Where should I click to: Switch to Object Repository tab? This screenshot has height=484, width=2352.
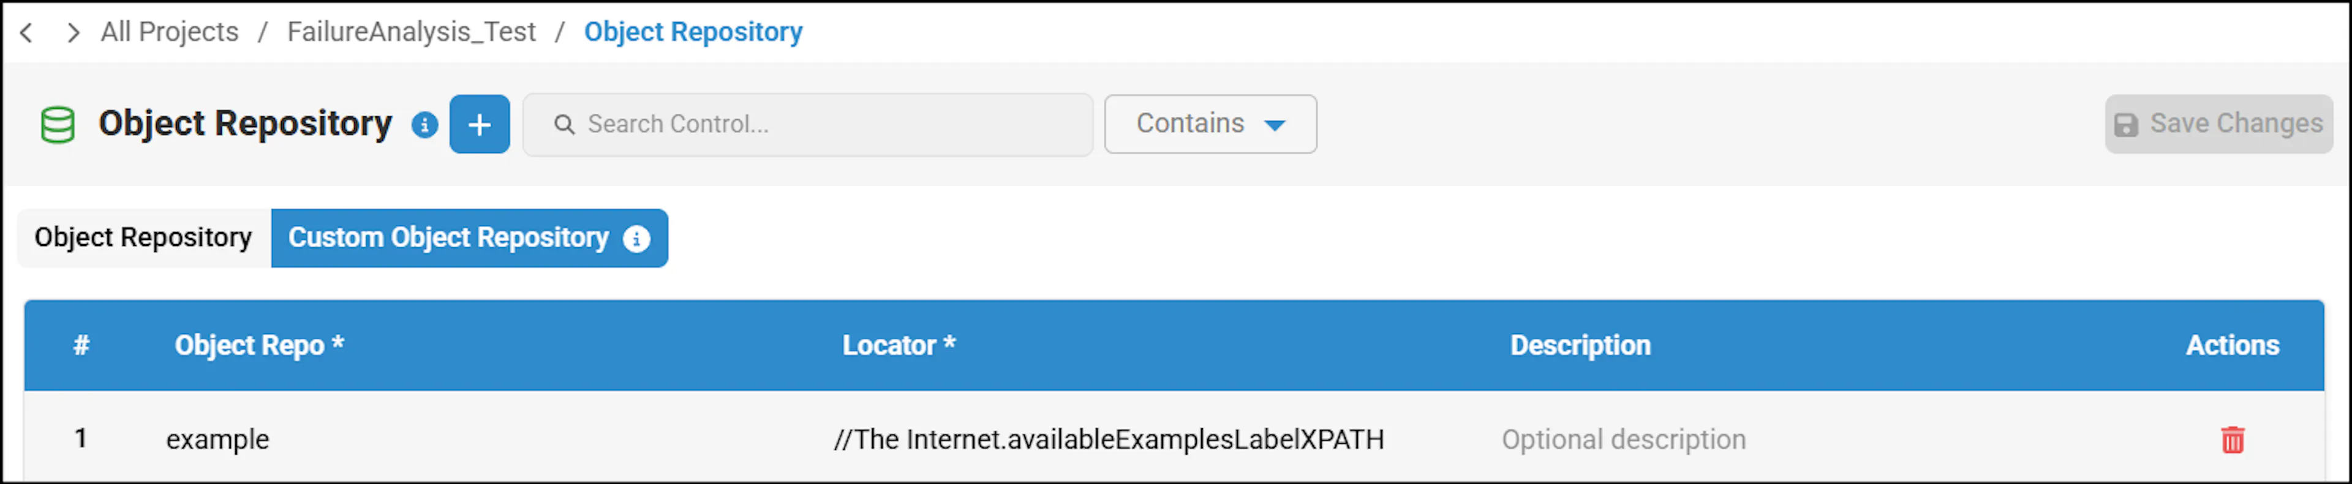[143, 238]
